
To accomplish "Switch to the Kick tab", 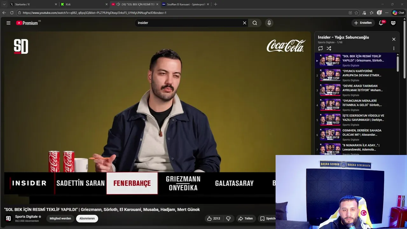I will point(84,4).
